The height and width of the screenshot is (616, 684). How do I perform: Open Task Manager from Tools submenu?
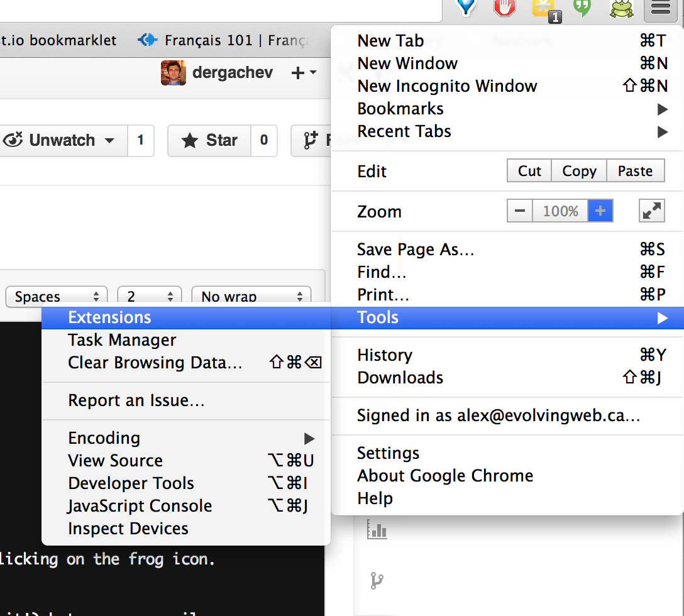click(x=186, y=340)
